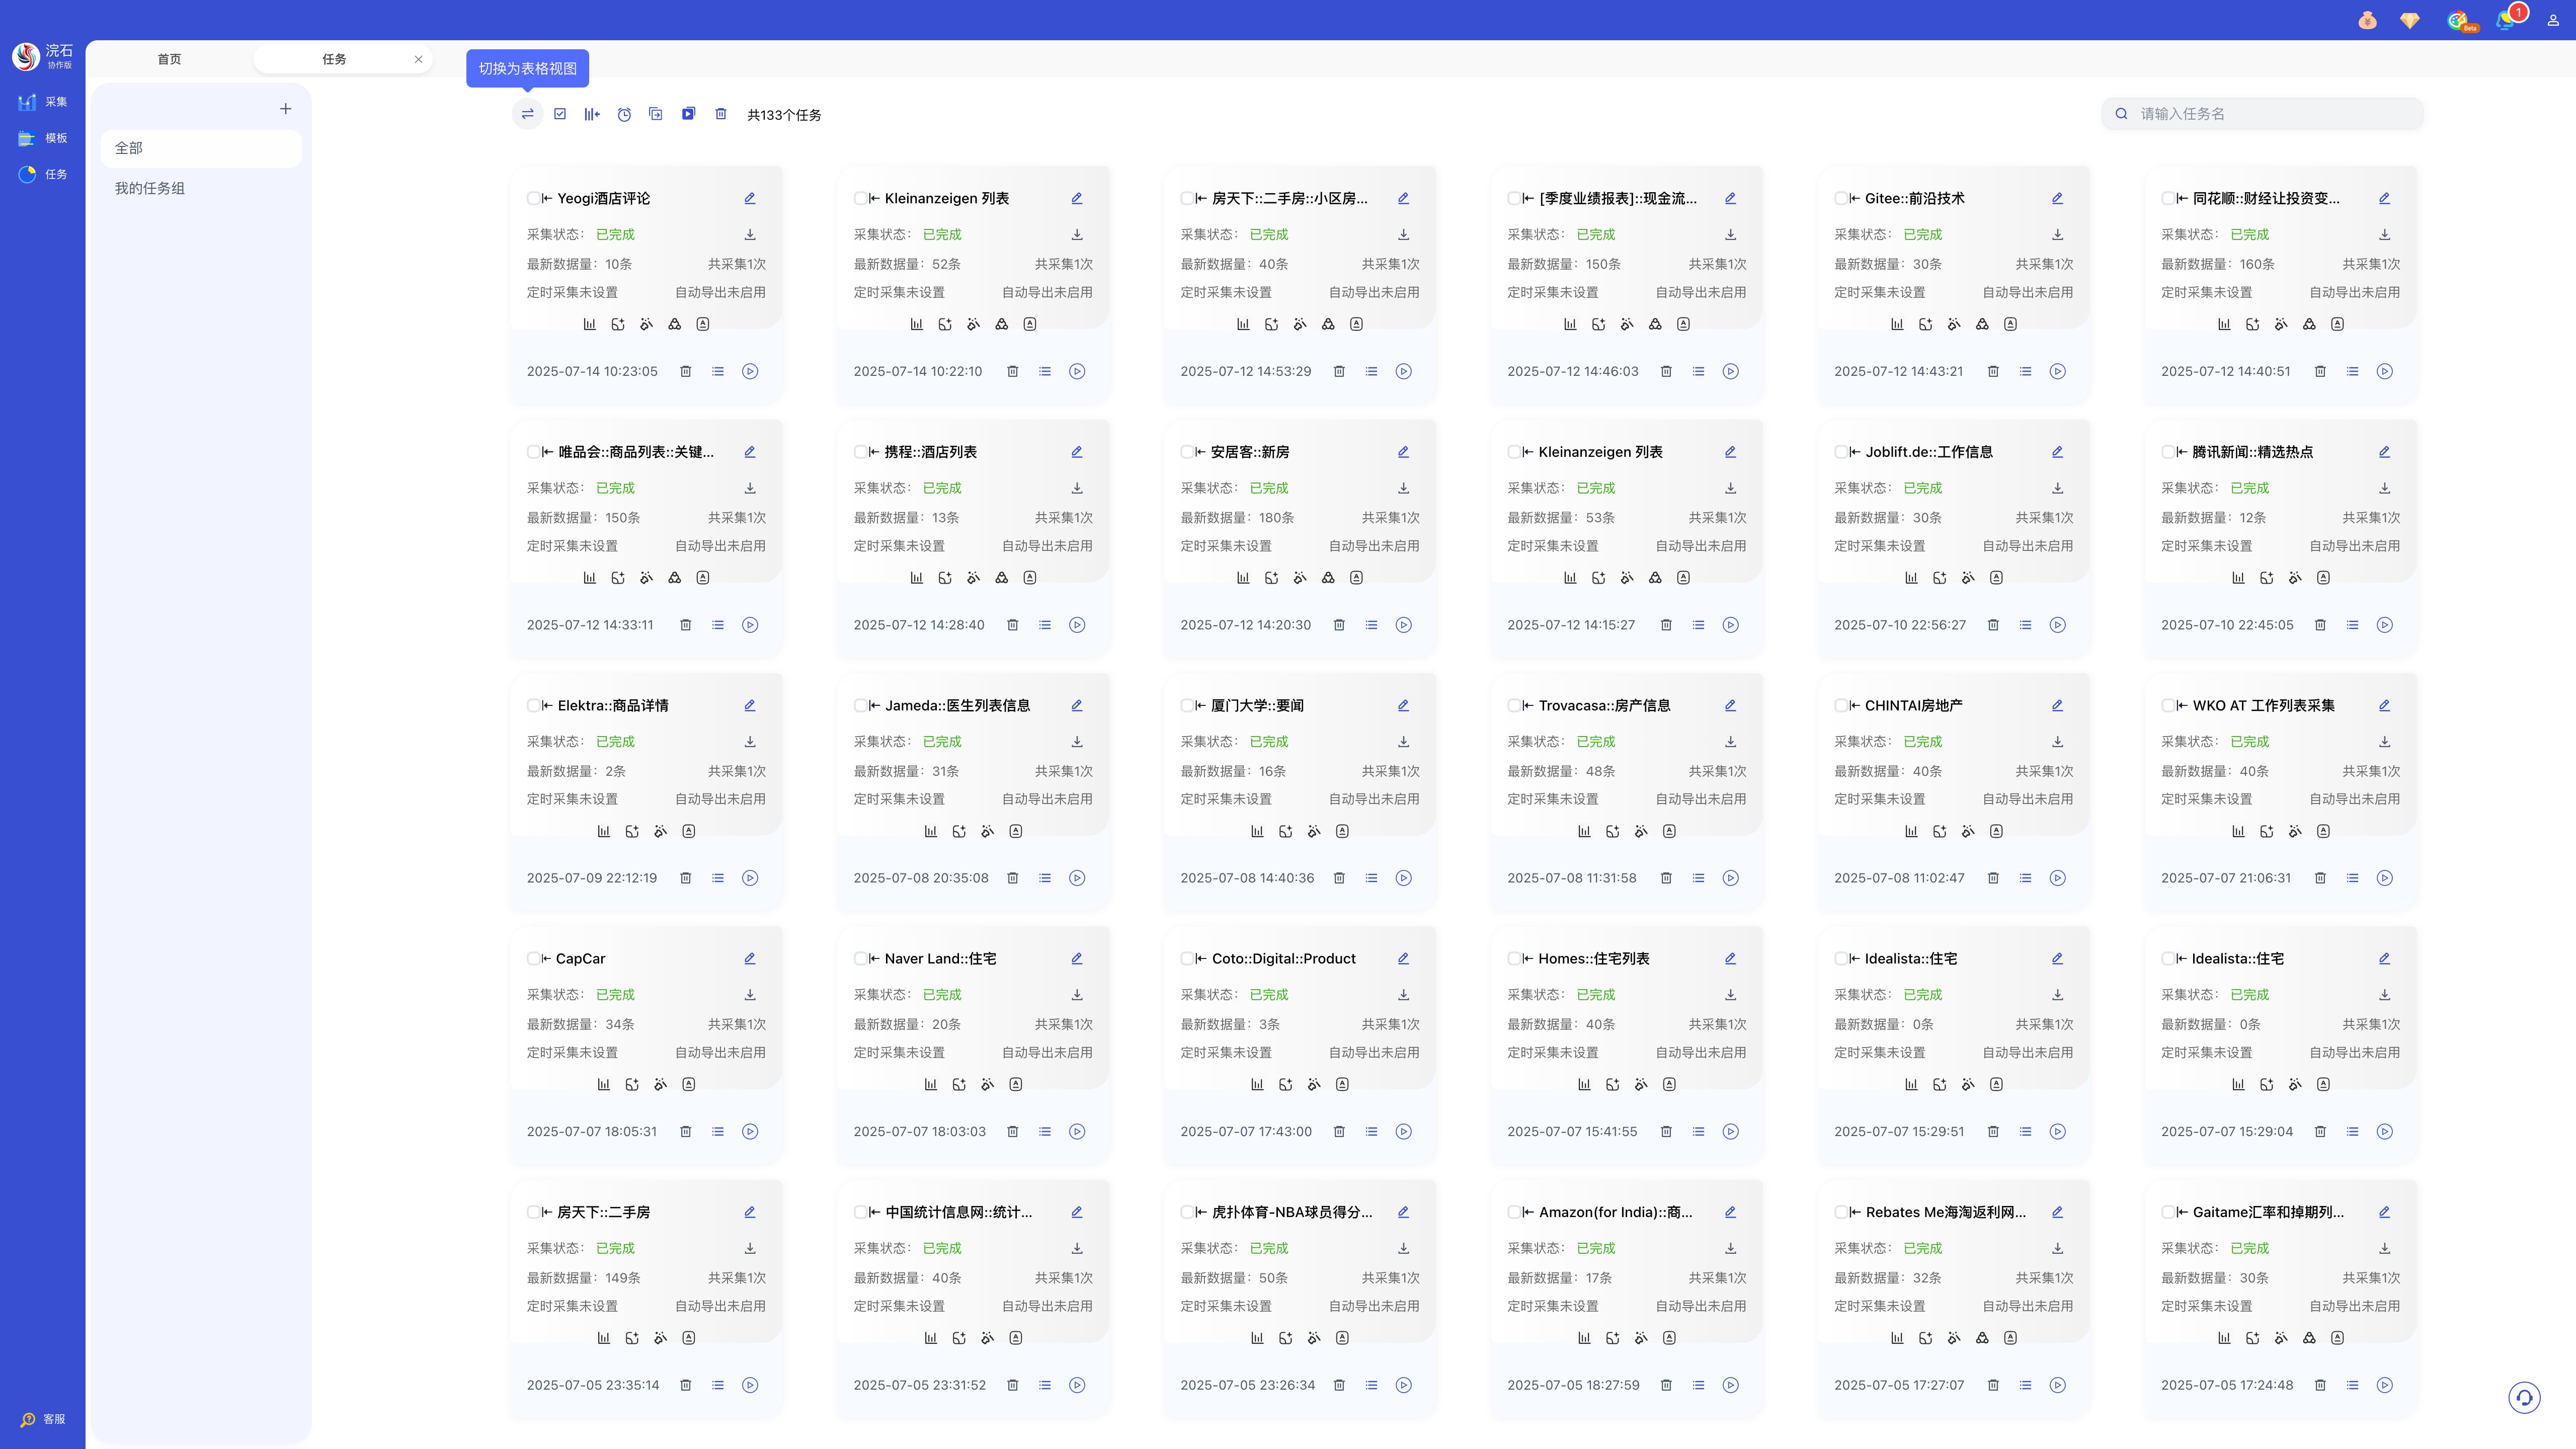Viewport: 2576px width, 1449px height.
Task: Click the select-all checkmark toolbar icon
Action: [x=560, y=114]
